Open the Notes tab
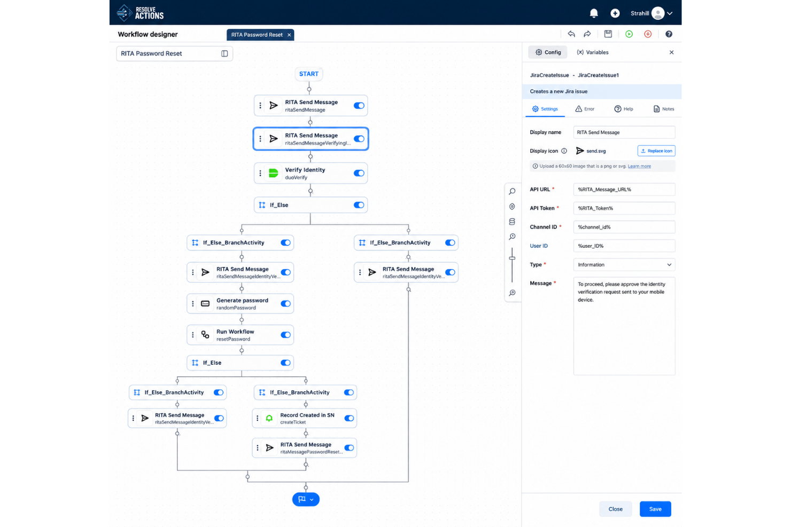Viewport: 791px width, 527px height. click(664, 109)
